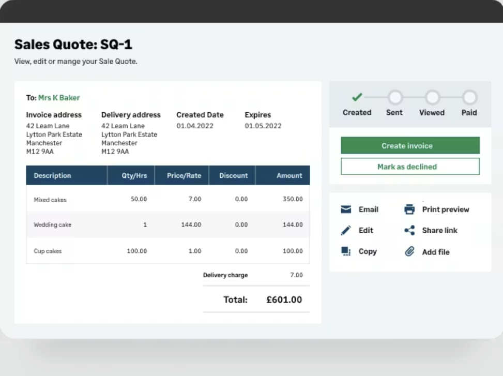Screen dimensions: 503x376
Task: Click the 350.00 amount cell
Action: 293,199
